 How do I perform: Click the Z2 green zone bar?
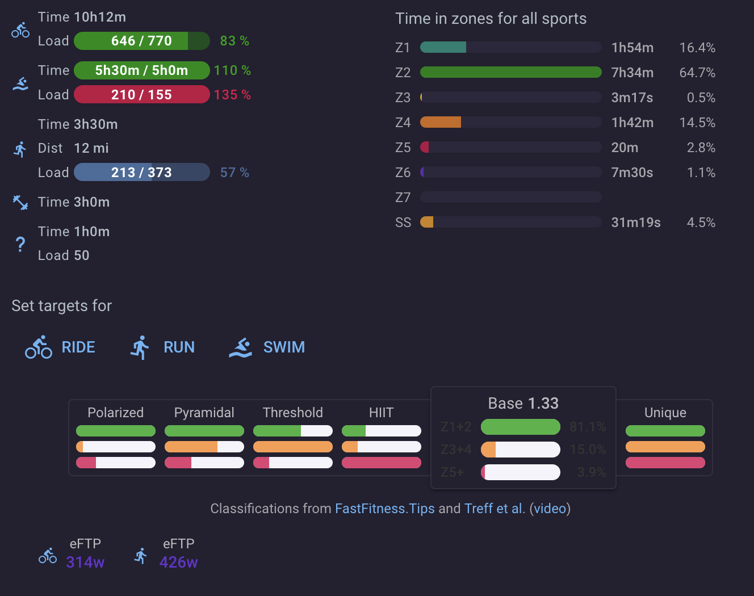511,72
